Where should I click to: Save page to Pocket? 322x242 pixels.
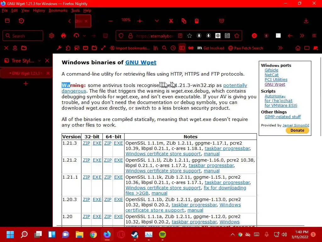(x=222, y=21)
